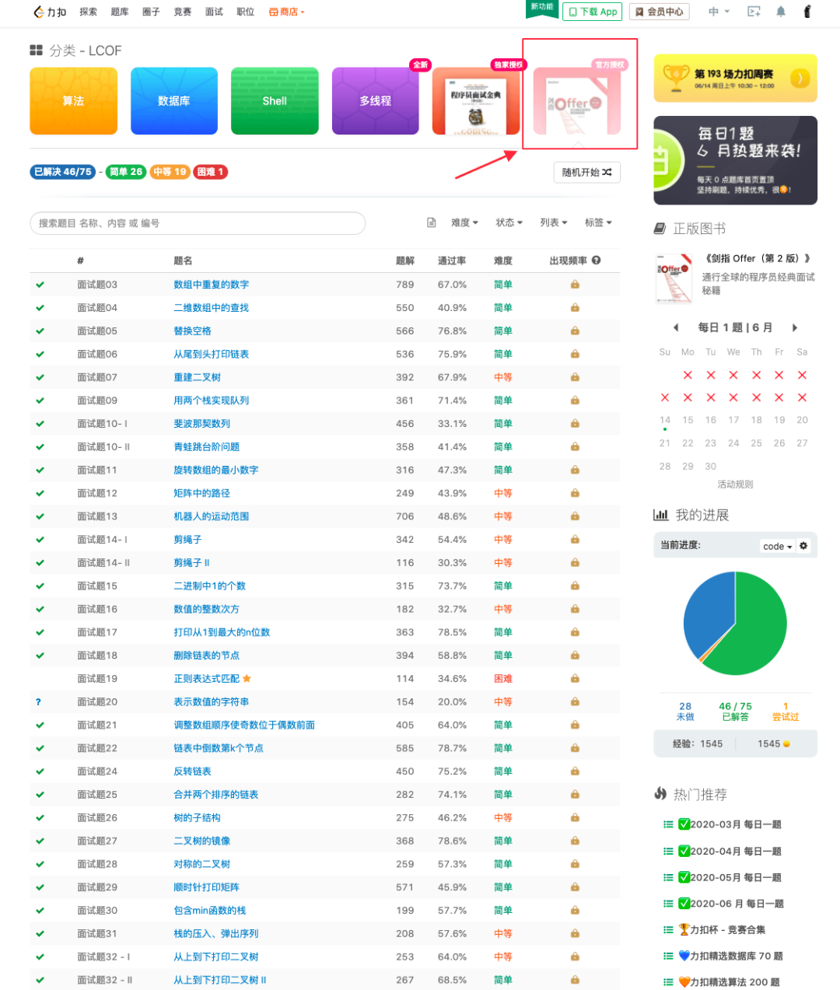Image resolution: width=840 pixels, height=990 pixels.
Task: Open the 每日1题 6月热题 banner
Action: [x=735, y=160]
